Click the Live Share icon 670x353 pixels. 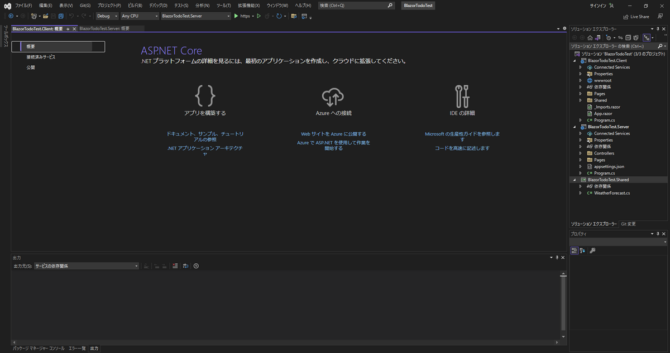pyautogui.click(x=625, y=17)
